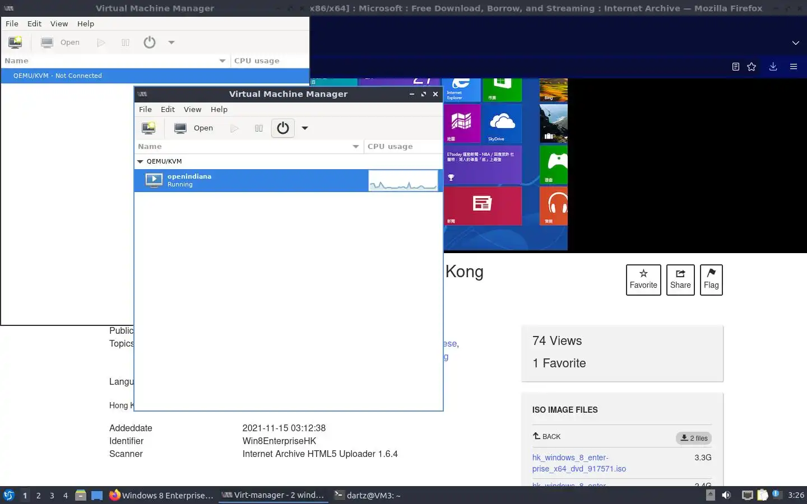Open Help menu in front Virtual Machine Manager
807x504 pixels.
coord(219,109)
